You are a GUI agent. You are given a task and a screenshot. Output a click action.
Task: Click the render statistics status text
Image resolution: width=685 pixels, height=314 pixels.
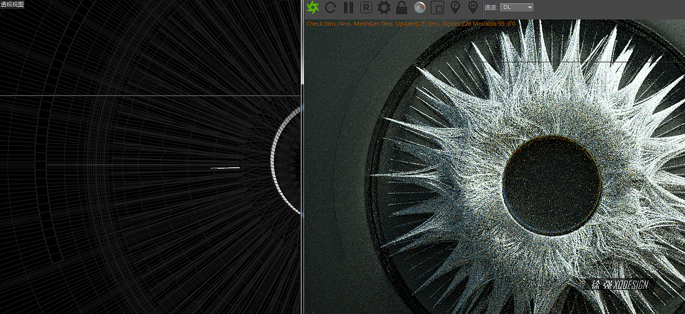tap(411, 23)
